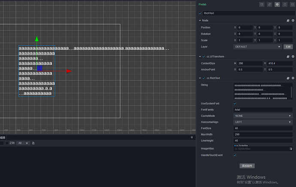Click the Scale X field
Screen dimensions: 296x187
click(x=245, y=40)
